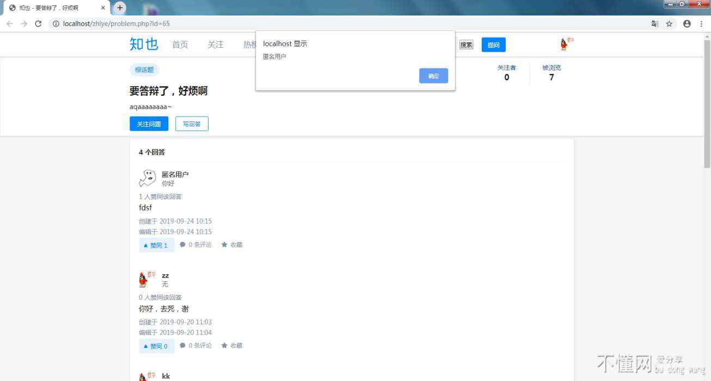Image resolution: width=711 pixels, height=381 pixels.
Task: Click the page vertical scrollbar thumb
Action: pyautogui.click(x=707, y=103)
